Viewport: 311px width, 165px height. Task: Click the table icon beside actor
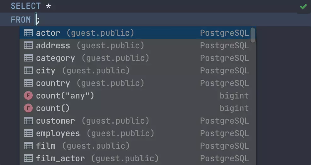(28, 33)
